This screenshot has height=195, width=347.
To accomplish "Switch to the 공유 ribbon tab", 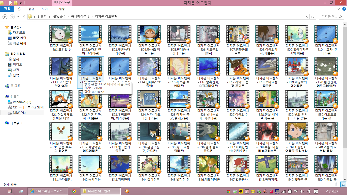I will coord(31,9).
